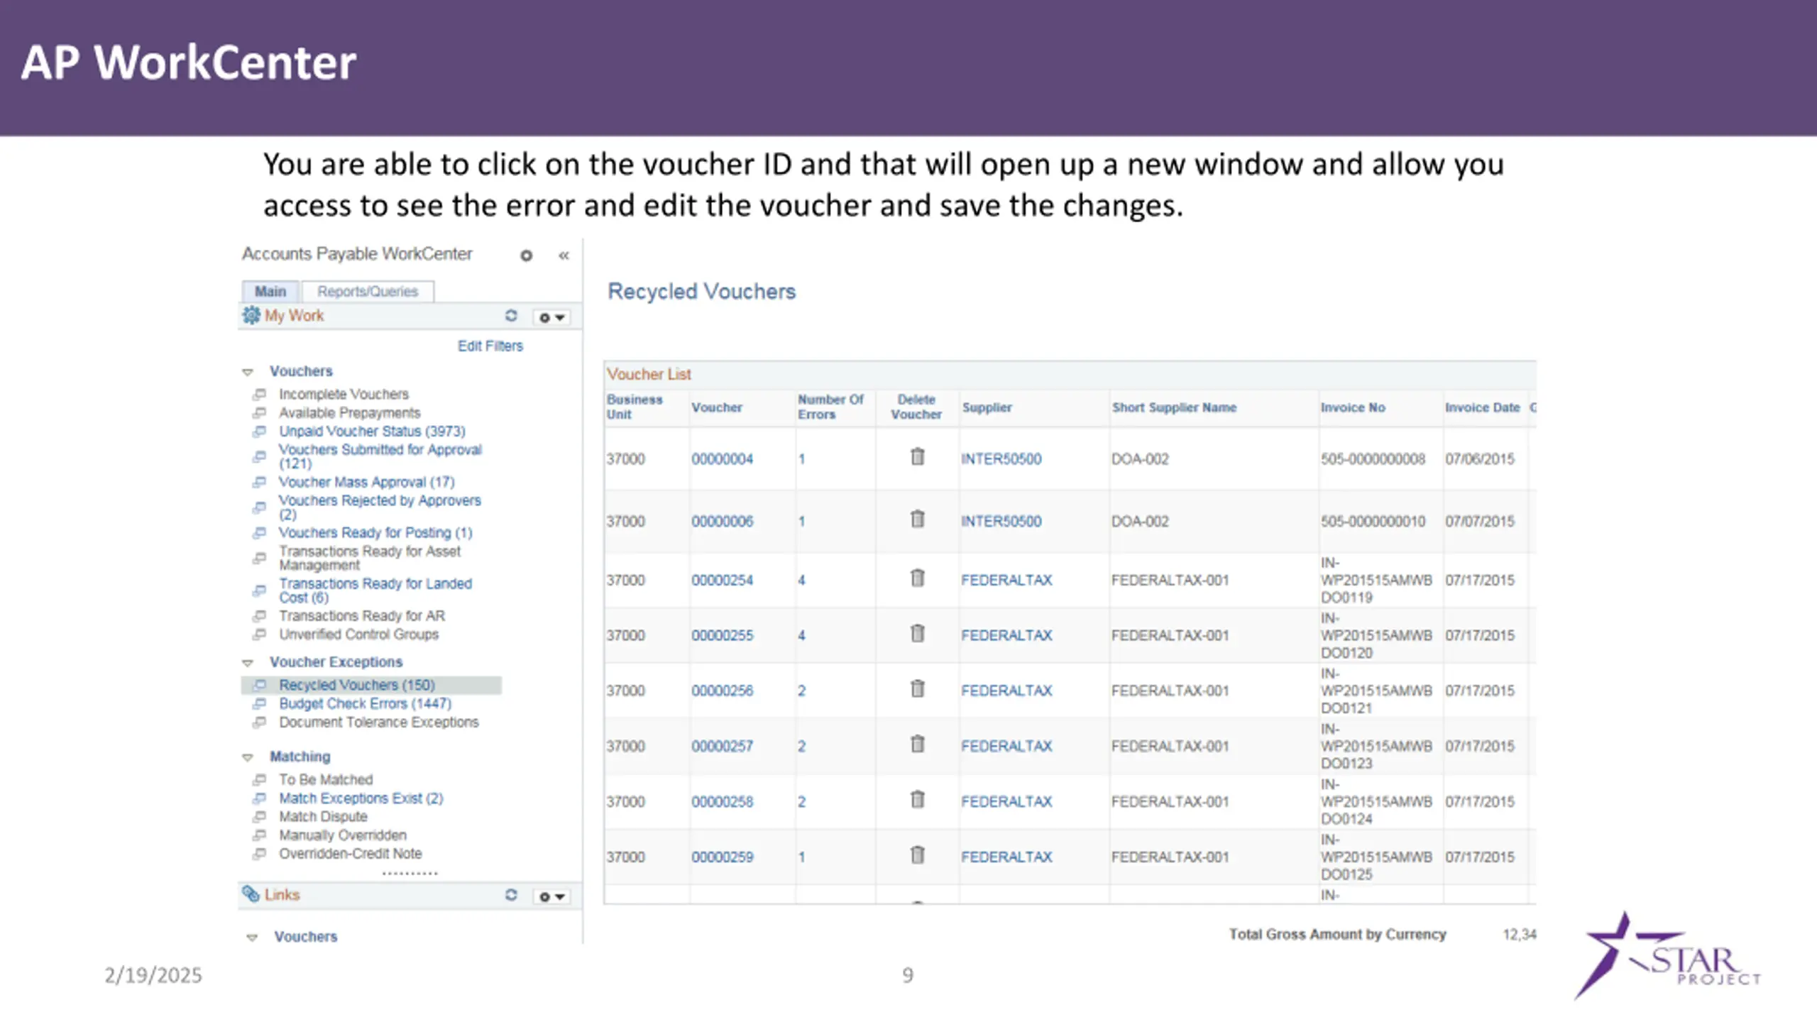Open Edit Filters link
This screenshot has height=1022, width=1817.
pyautogui.click(x=490, y=346)
